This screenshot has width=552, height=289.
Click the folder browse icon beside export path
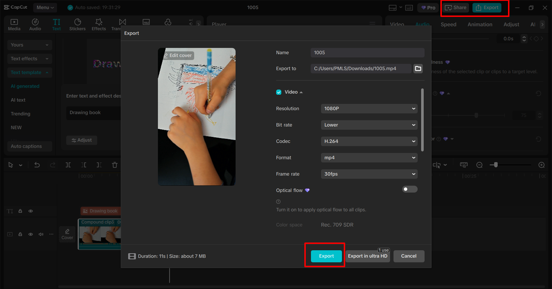click(418, 68)
